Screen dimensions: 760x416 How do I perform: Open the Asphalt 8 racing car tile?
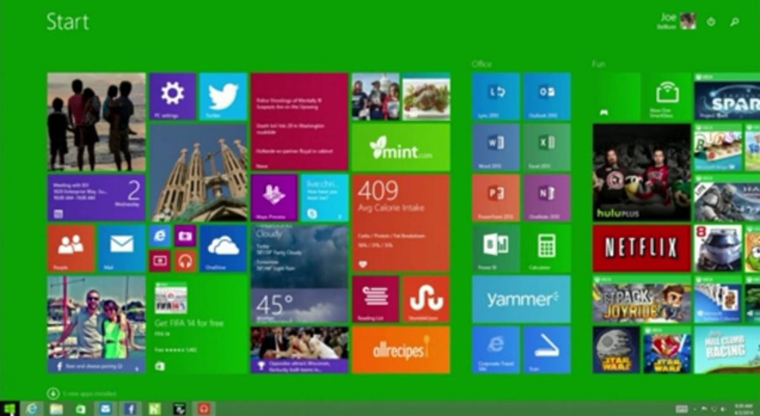coord(718,248)
